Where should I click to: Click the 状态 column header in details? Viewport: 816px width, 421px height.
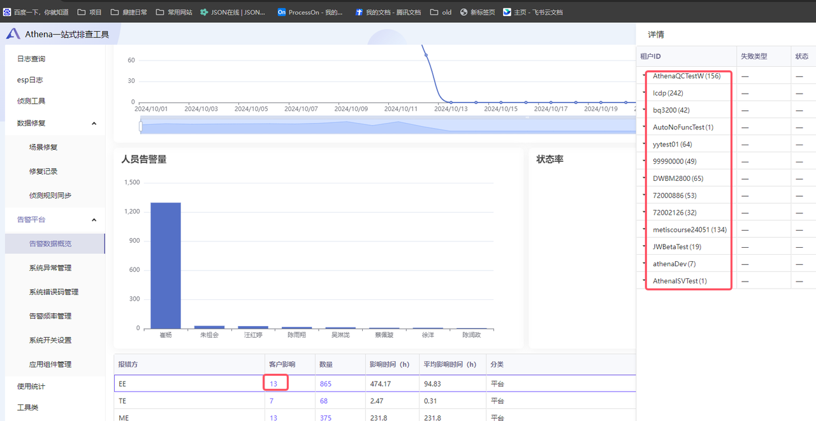[x=802, y=57]
